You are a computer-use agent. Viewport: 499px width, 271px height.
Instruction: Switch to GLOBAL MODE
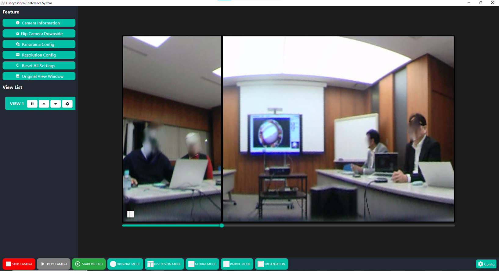(202, 264)
